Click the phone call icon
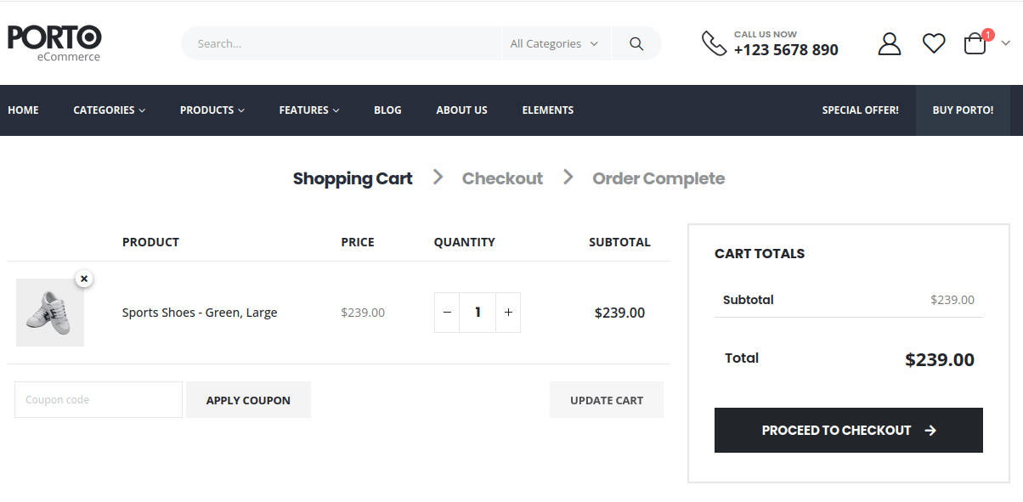The height and width of the screenshot is (502, 1023). point(714,43)
